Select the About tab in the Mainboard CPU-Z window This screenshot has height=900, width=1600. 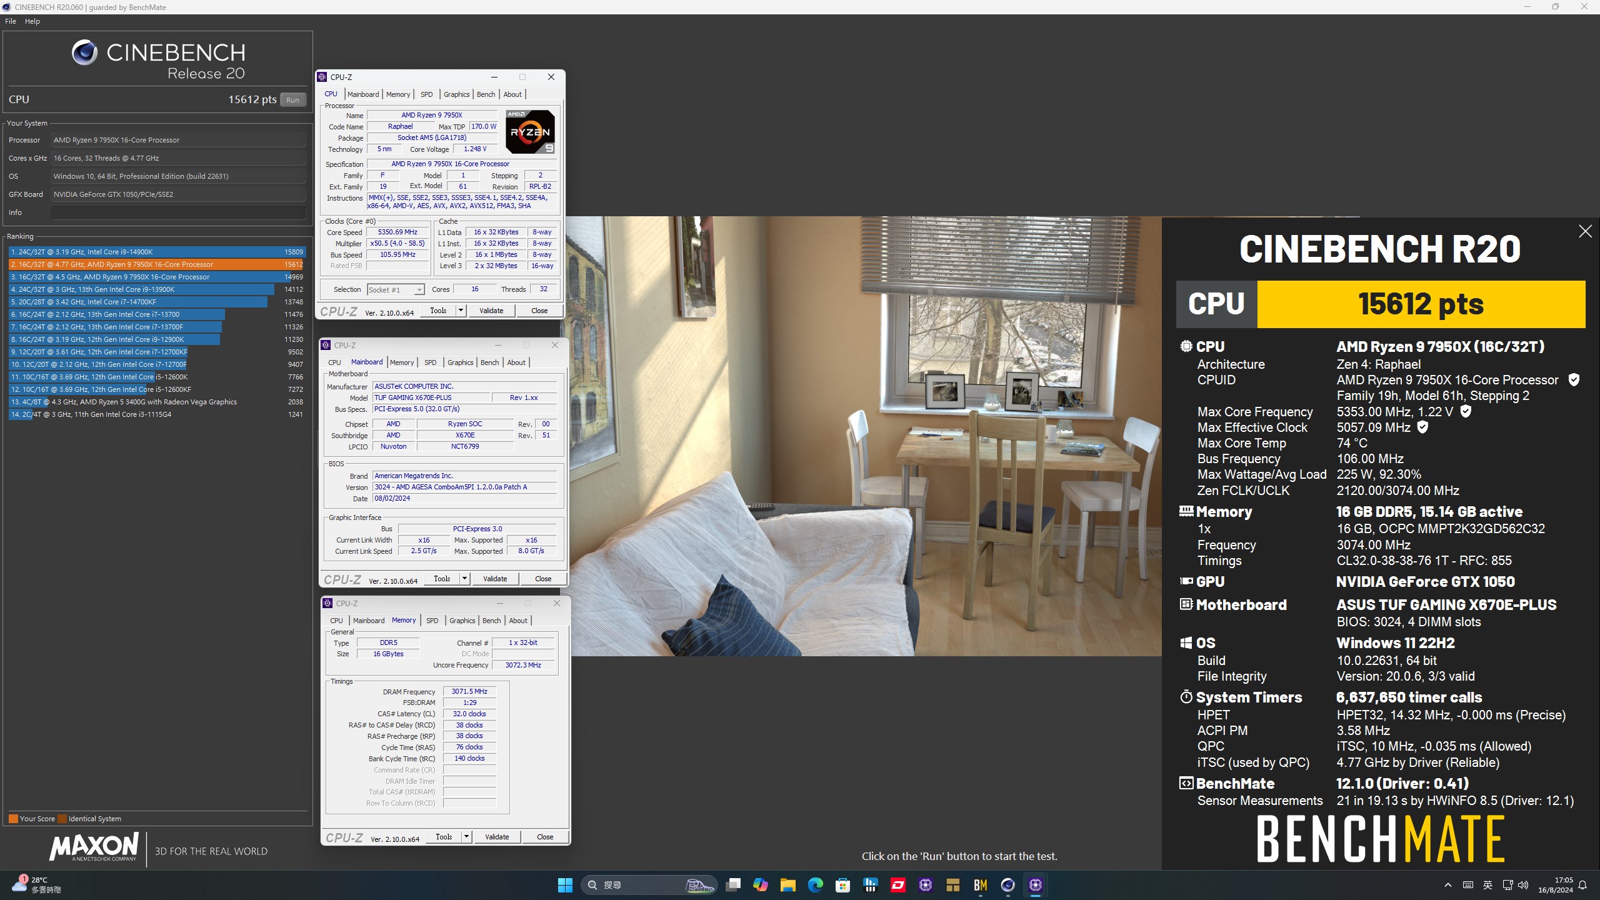(x=516, y=362)
